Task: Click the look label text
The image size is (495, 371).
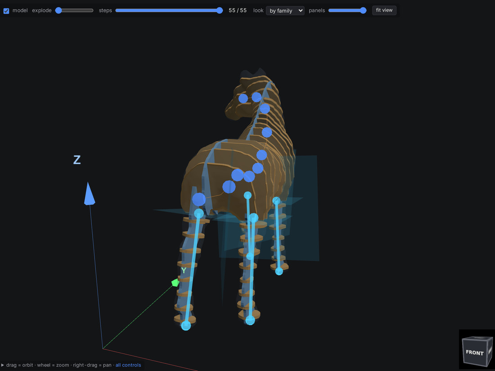Action: (258, 10)
